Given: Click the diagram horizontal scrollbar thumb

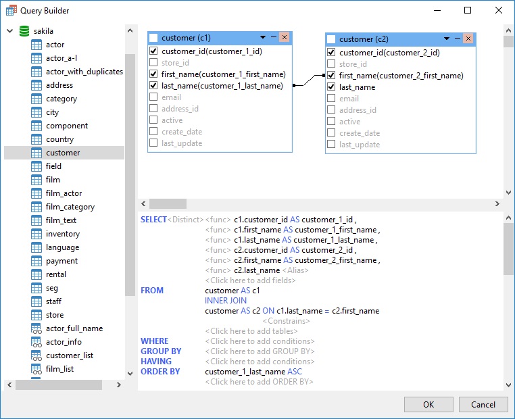Looking at the screenshot, I should (168, 203).
